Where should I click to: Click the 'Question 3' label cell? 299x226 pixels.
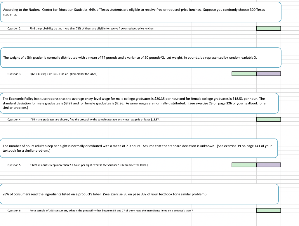click(14, 74)
